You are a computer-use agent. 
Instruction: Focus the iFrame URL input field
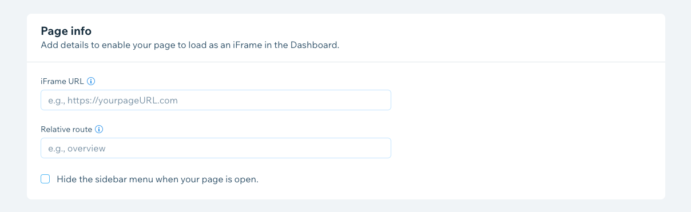216,100
